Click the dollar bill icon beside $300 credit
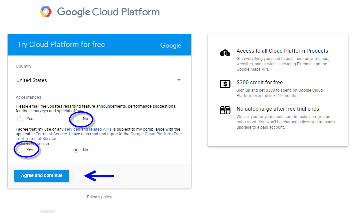The width and height of the screenshot is (356, 213). click(x=225, y=84)
